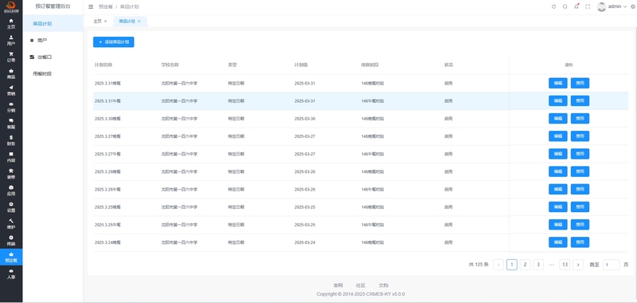
Task: Select page 3 in pagination
Action: click(x=538, y=265)
